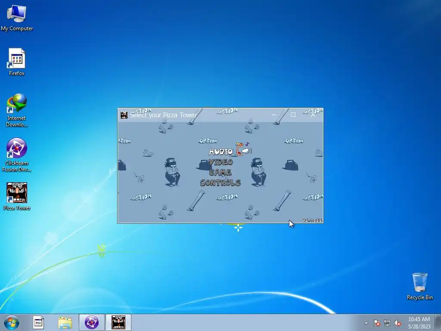Screen dimensions: 441x331
Task: Open Windows Explorer folder from taskbar
Action: 65,322
